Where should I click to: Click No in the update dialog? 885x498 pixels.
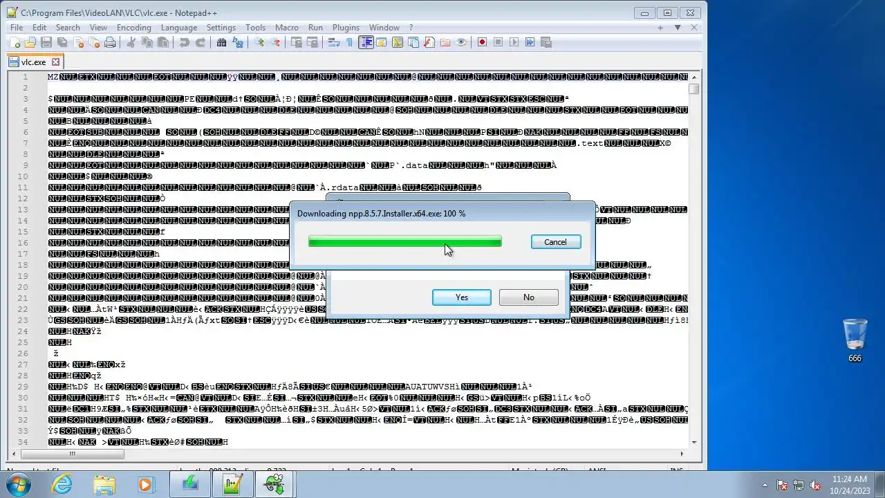click(x=529, y=297)
